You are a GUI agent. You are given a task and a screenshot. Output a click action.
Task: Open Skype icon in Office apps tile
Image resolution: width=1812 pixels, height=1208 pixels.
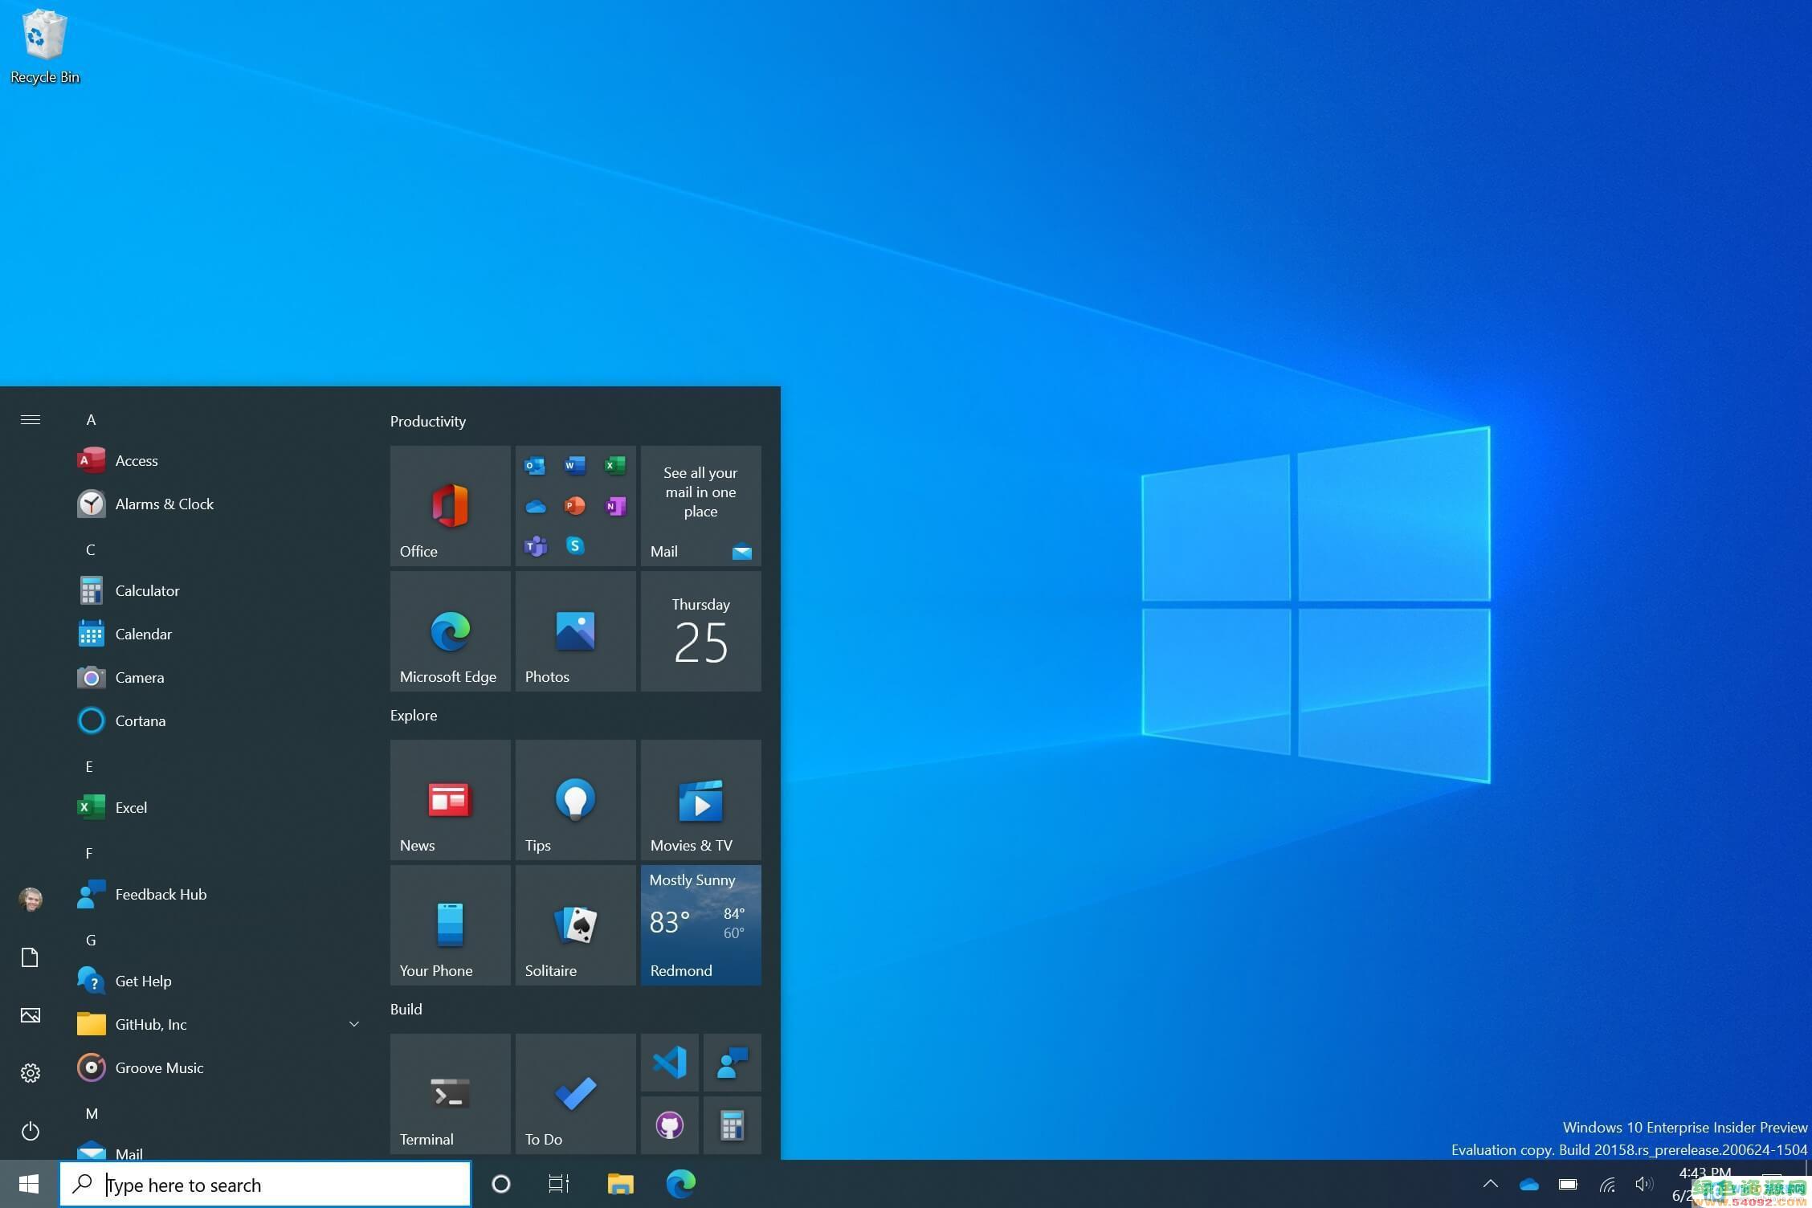tap(575, 546)
